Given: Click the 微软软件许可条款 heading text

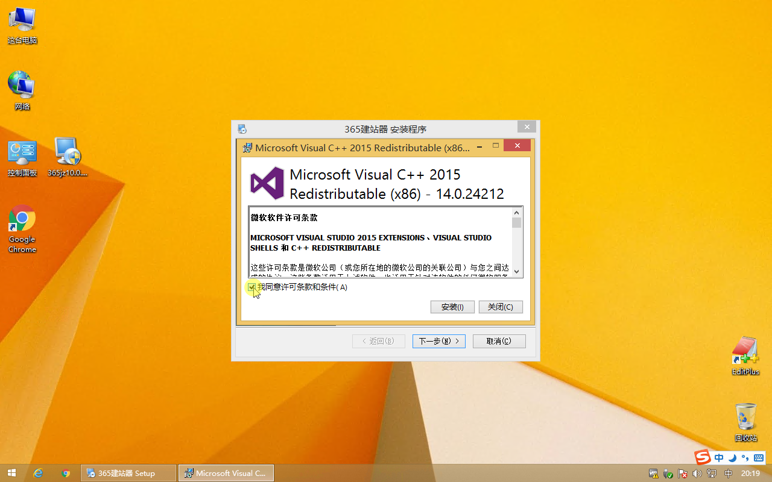Looking at the screenshot, I should (284, 218).
